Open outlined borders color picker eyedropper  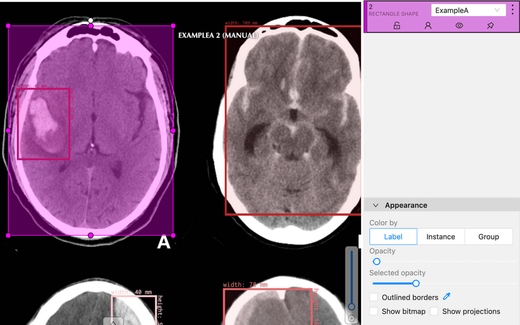pyautogui.click(x=447, y=296)
